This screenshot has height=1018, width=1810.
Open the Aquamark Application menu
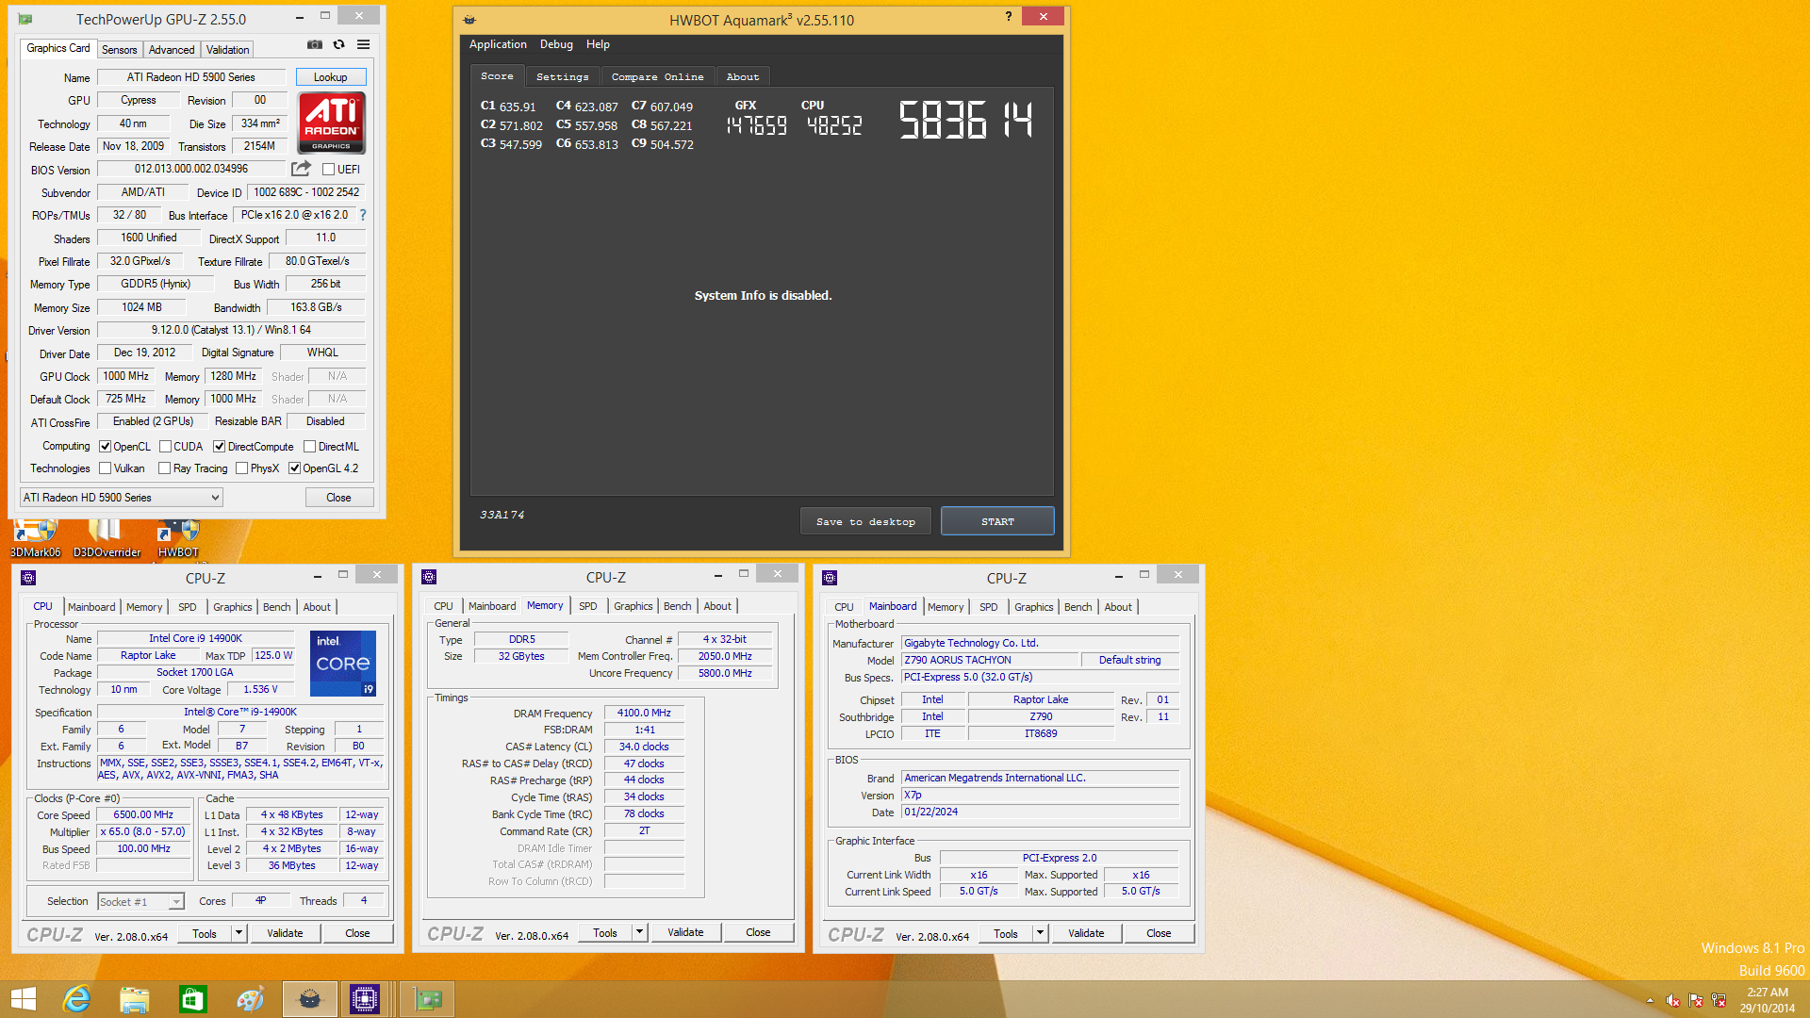click(x=498, y=44)
